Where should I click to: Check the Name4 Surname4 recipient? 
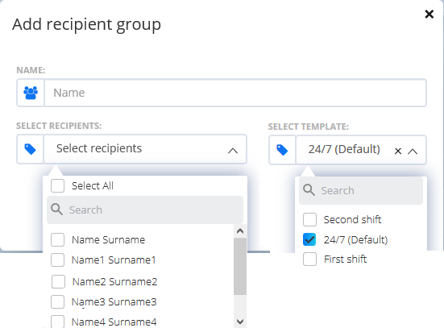[x=57, y=322]
